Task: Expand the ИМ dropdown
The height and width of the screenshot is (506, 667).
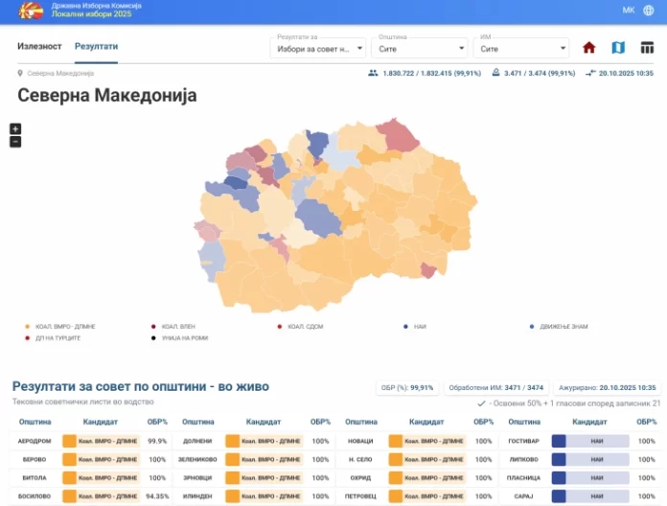Action: 522,47
